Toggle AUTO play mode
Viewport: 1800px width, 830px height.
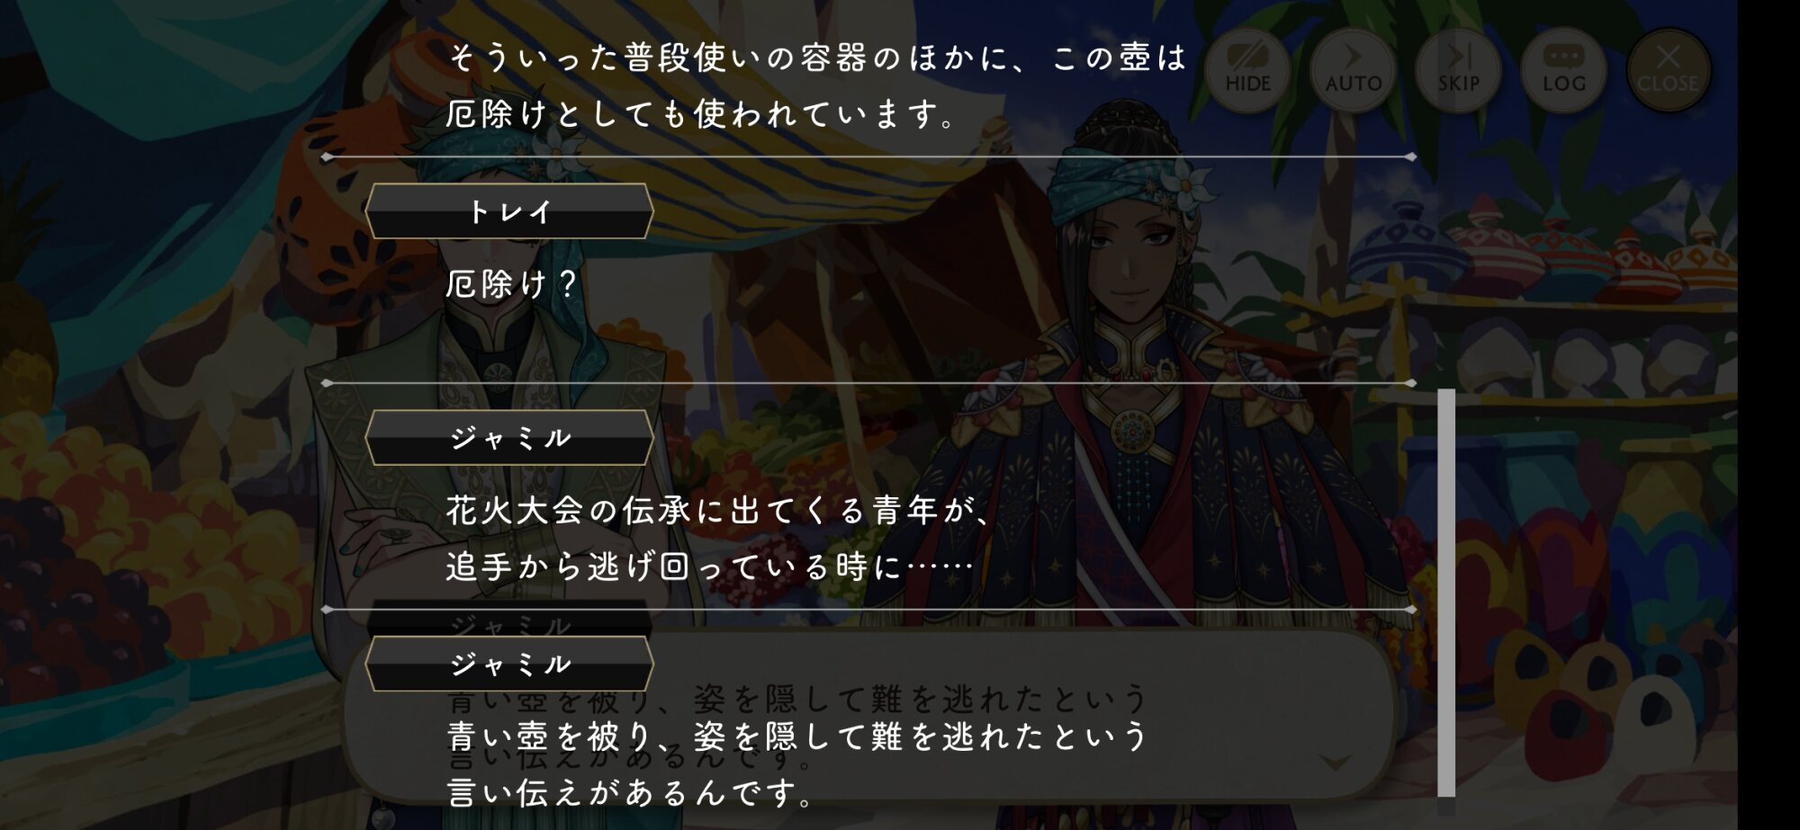(x=1353, y=70)
